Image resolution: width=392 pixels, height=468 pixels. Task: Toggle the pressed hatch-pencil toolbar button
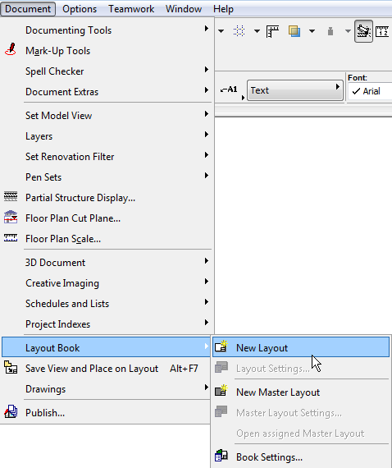[x=363, y=31]
